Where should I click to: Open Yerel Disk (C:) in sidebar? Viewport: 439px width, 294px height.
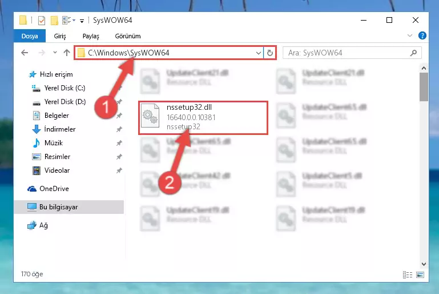coord(65,88)
